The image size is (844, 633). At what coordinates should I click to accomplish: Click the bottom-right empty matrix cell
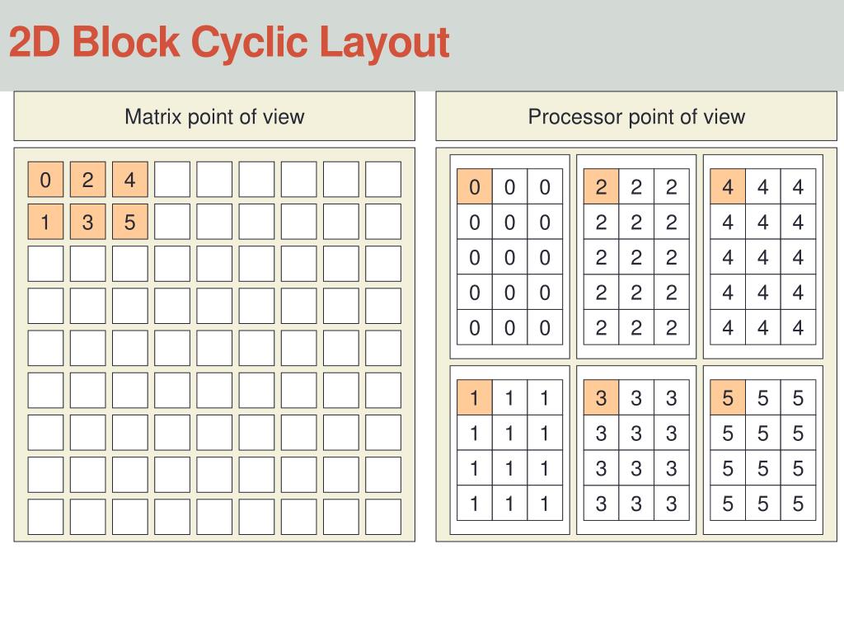pos(383,517)
